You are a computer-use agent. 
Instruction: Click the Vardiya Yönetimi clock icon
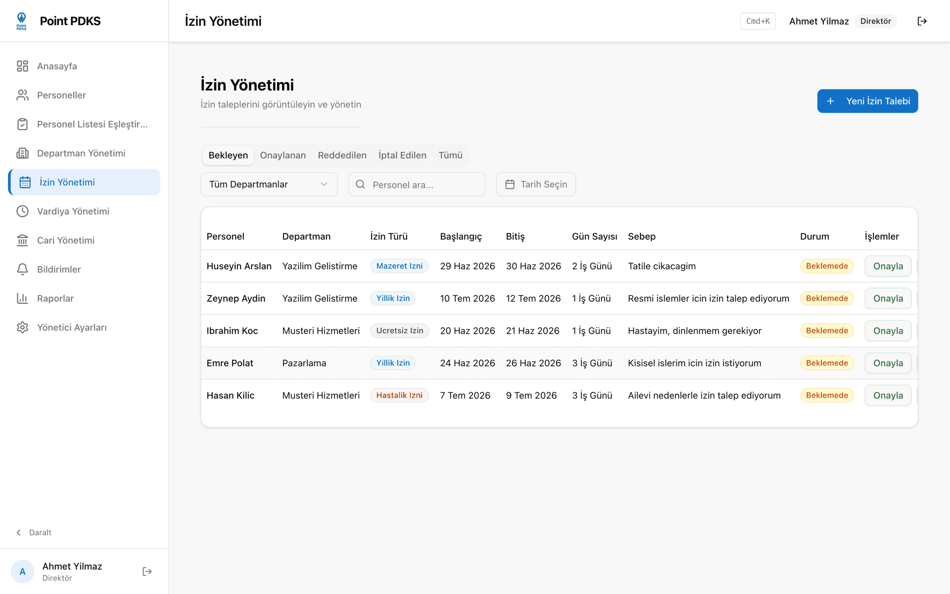tap(22, 211)
